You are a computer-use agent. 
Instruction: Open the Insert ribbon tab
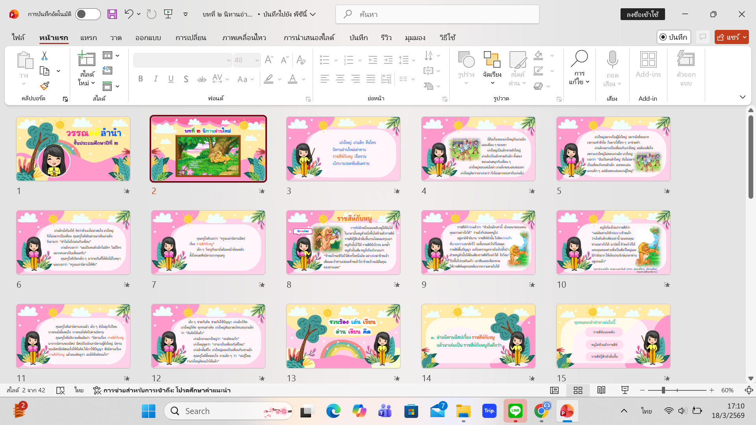click(88, 37)
